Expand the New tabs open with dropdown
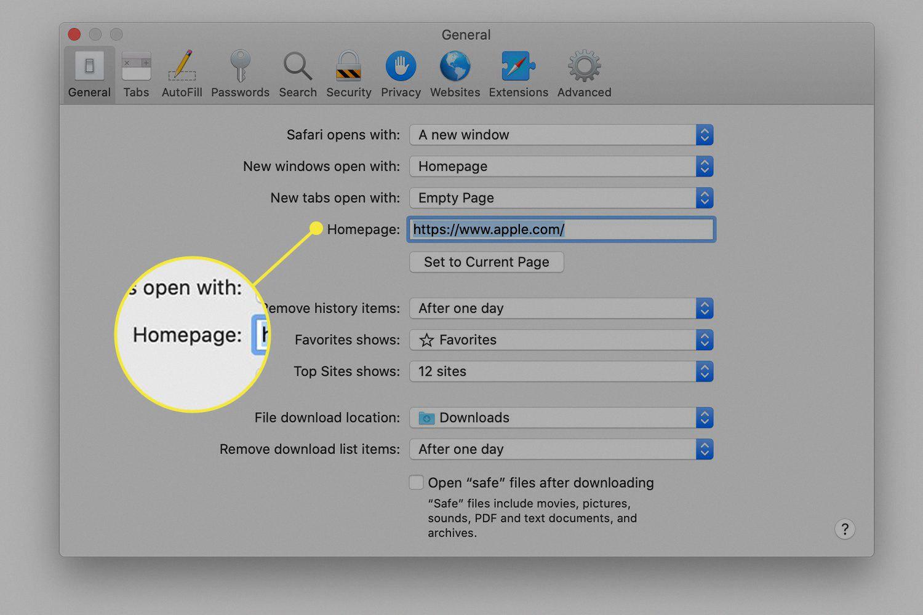 tap(561, 198)
